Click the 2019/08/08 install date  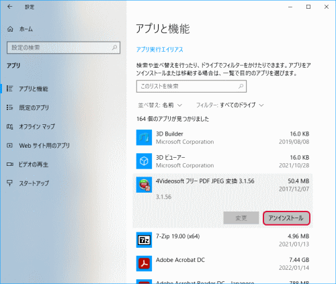[294, 142]
